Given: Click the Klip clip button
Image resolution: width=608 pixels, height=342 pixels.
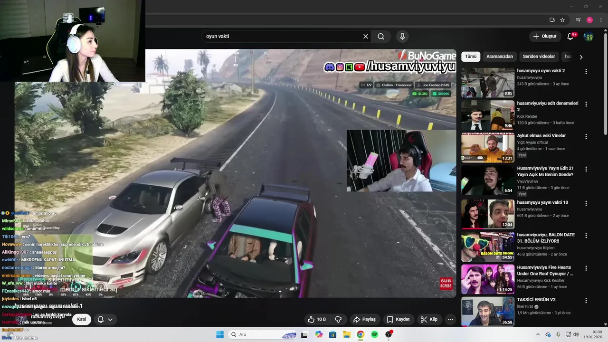Looking at the screenshot, I should pyautogui.click(x=429, y=319).
